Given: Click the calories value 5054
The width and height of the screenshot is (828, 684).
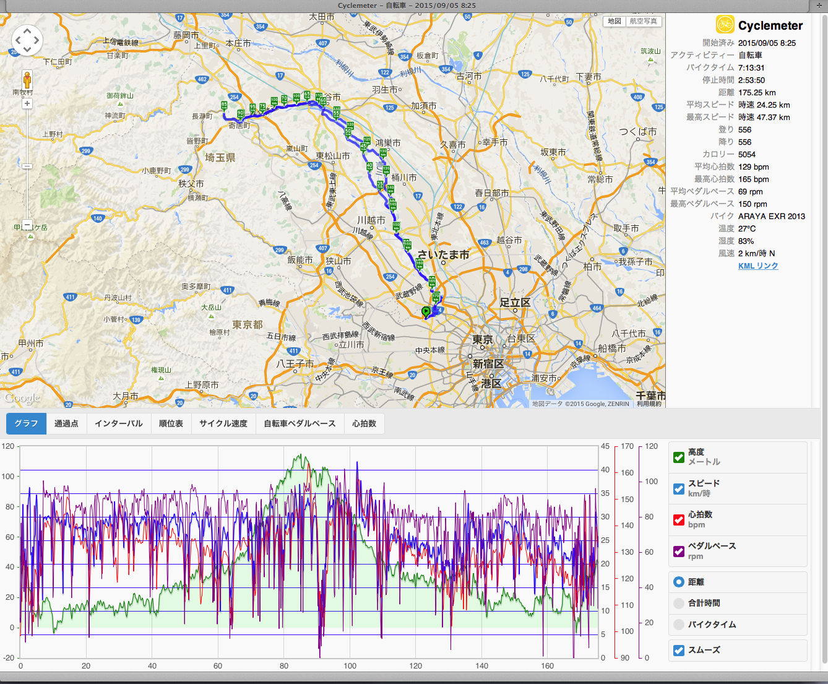Looking at the screenshot, I should (x=747, y=154).
